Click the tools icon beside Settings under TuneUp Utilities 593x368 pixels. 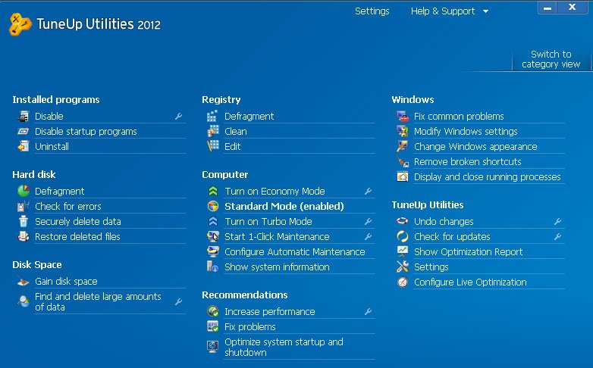[403, 267]
